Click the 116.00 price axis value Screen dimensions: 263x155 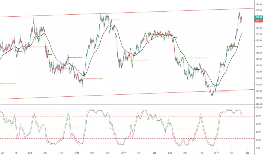(x=259, y=65)
